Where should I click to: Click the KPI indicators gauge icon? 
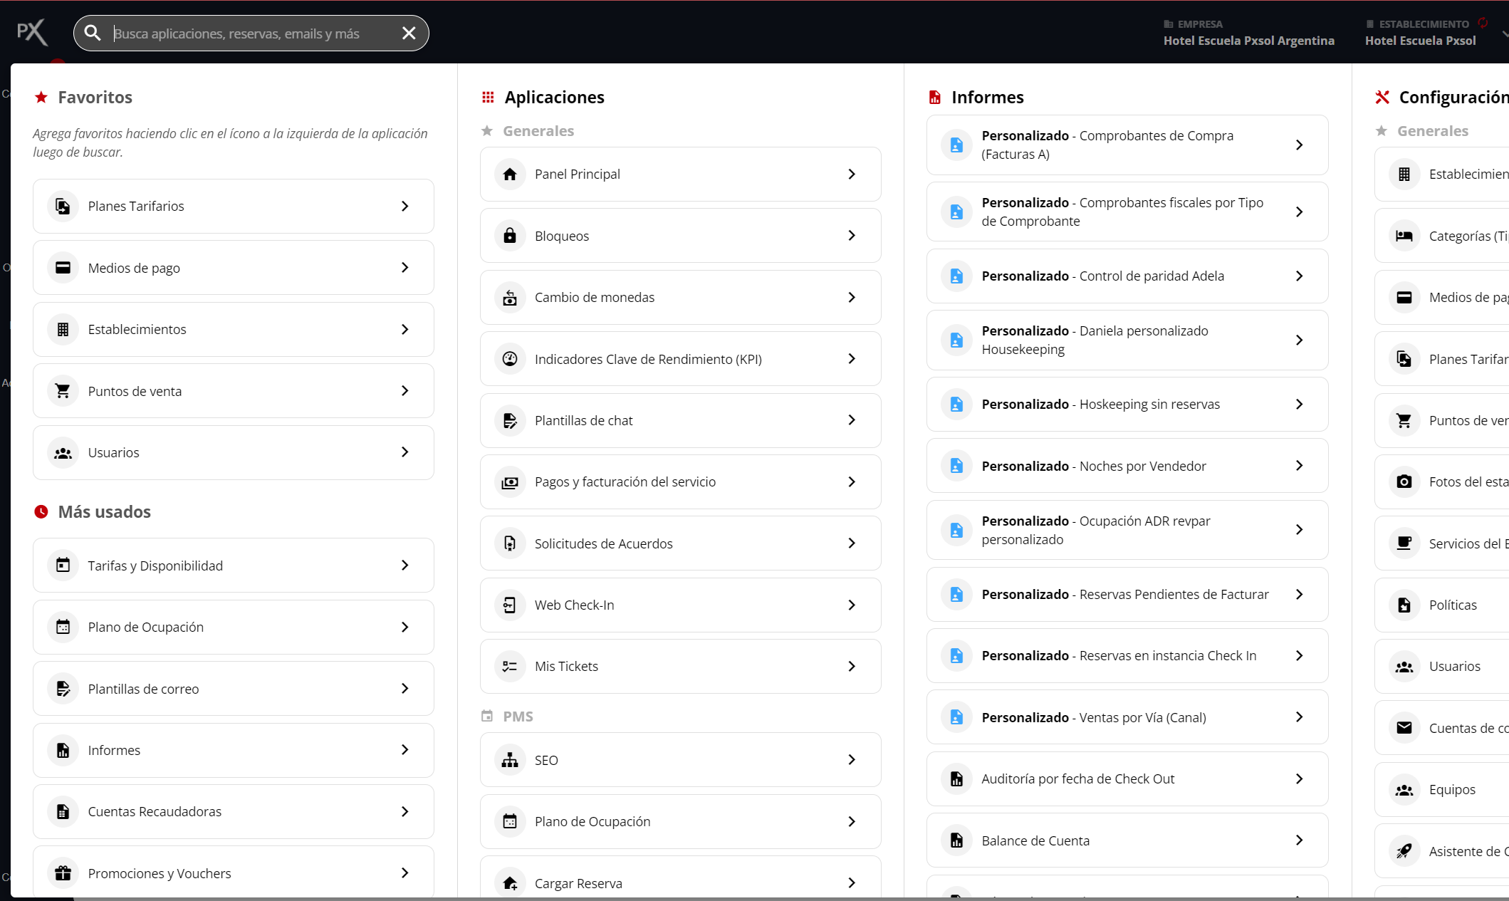(x=510, y=359)
